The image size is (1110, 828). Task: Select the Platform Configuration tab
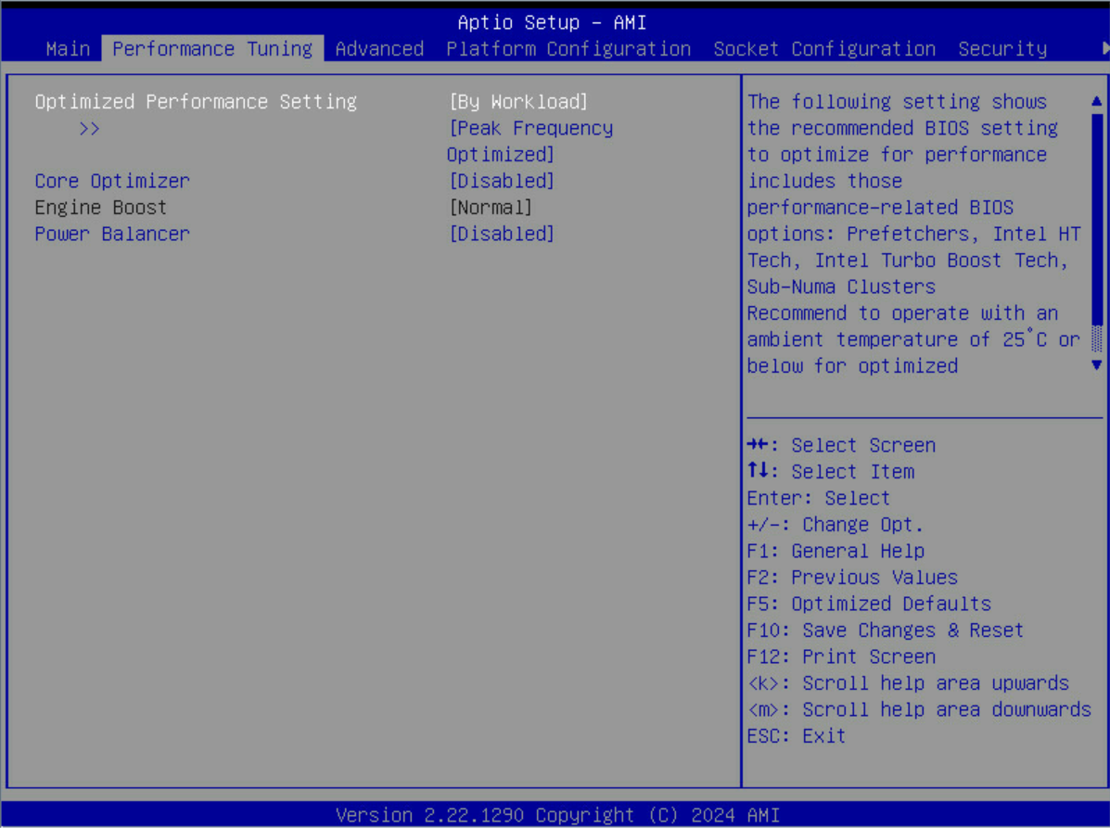click(568, 49)
